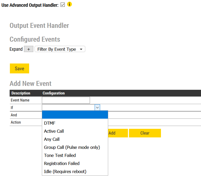Save the configured events
Screen dimensions: 201x178
coord(20,68)
